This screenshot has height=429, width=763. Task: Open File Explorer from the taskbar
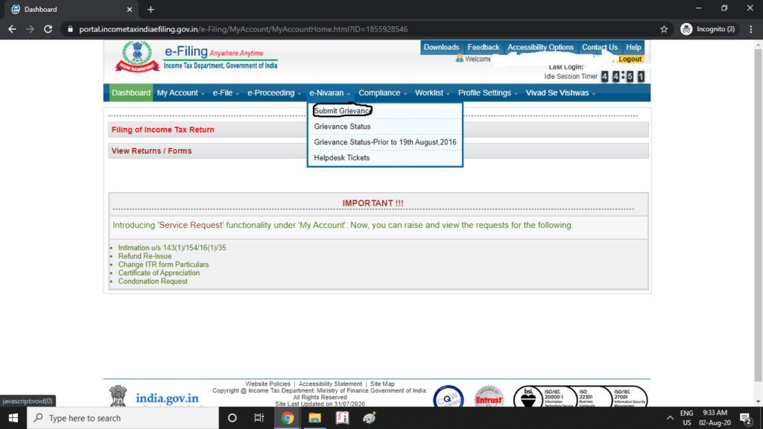click(x=315, y=418)
